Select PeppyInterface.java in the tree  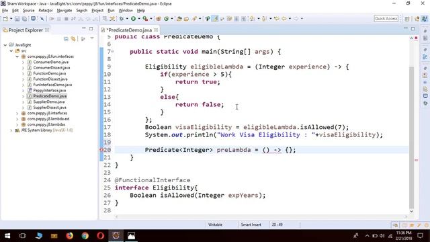pos(49,90)
